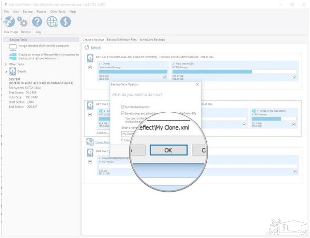
Task: Open settings via the gears toolbar icon
Action: (22, 22)
